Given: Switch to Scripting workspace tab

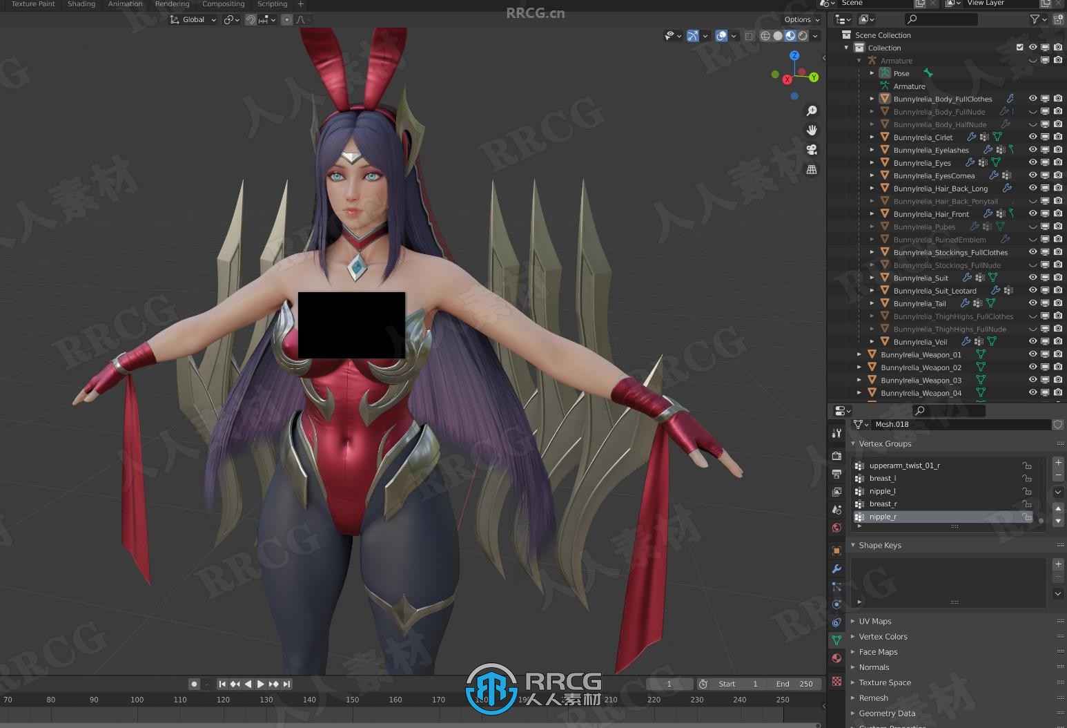Looking at the screenshot, I should [x=272, y=4].
